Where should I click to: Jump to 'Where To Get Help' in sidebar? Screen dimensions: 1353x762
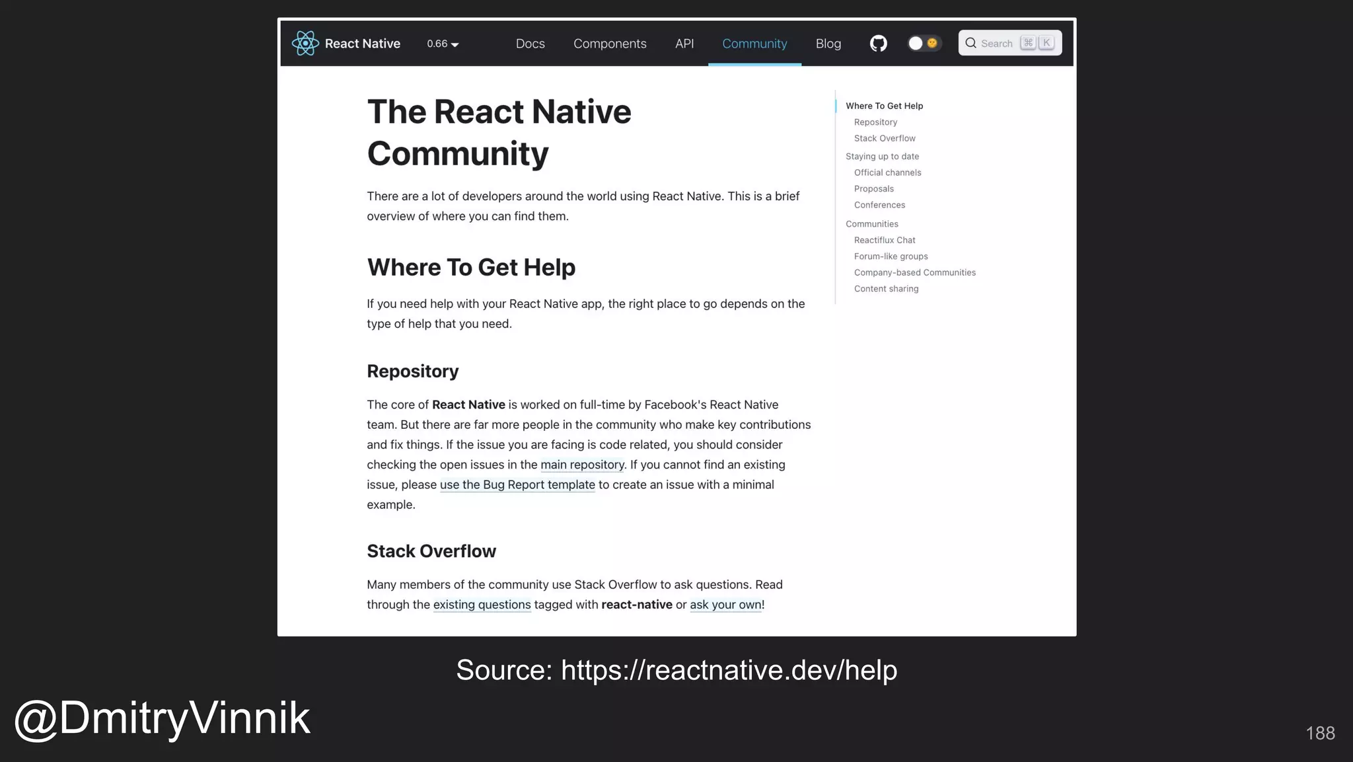pos(884,106)
